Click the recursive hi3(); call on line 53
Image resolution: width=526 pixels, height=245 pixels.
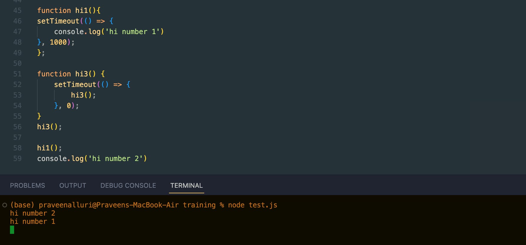tap(83, 95)
